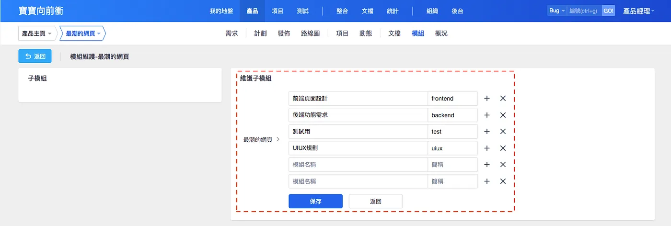Click the 維護子模組 heading
The height and width of the screenshot is (226, 671).
[x=255, y=78]
